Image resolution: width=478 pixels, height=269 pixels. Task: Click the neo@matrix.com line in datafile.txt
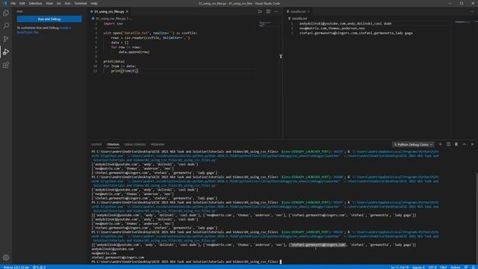coord(332,28)
